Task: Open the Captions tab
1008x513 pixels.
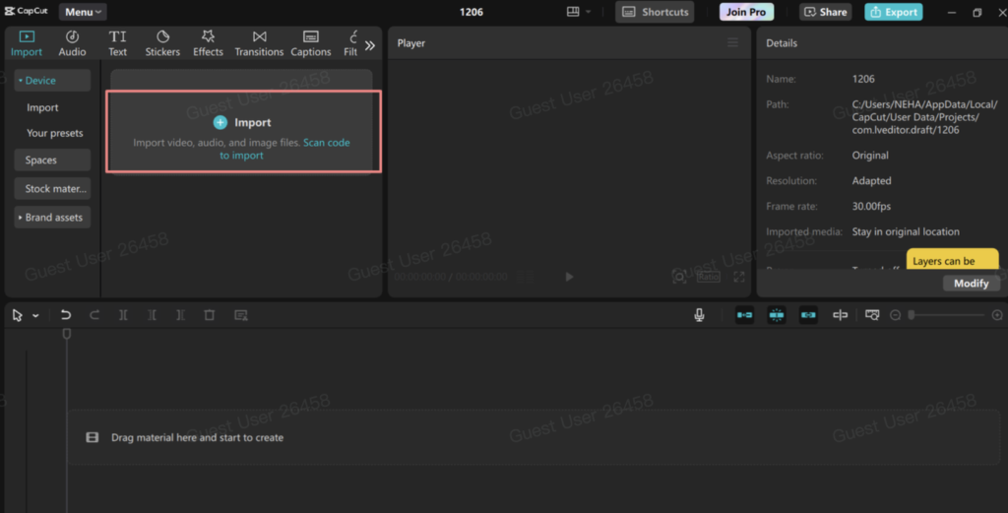Action: click(x=310, y=43)
